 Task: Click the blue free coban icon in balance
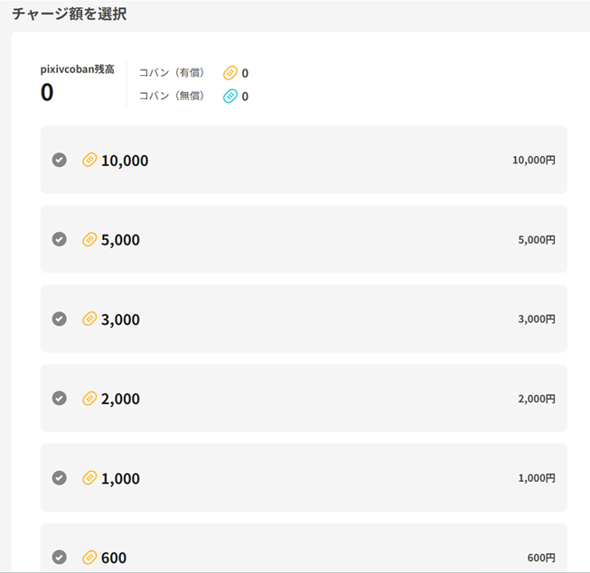pos(230,97)
